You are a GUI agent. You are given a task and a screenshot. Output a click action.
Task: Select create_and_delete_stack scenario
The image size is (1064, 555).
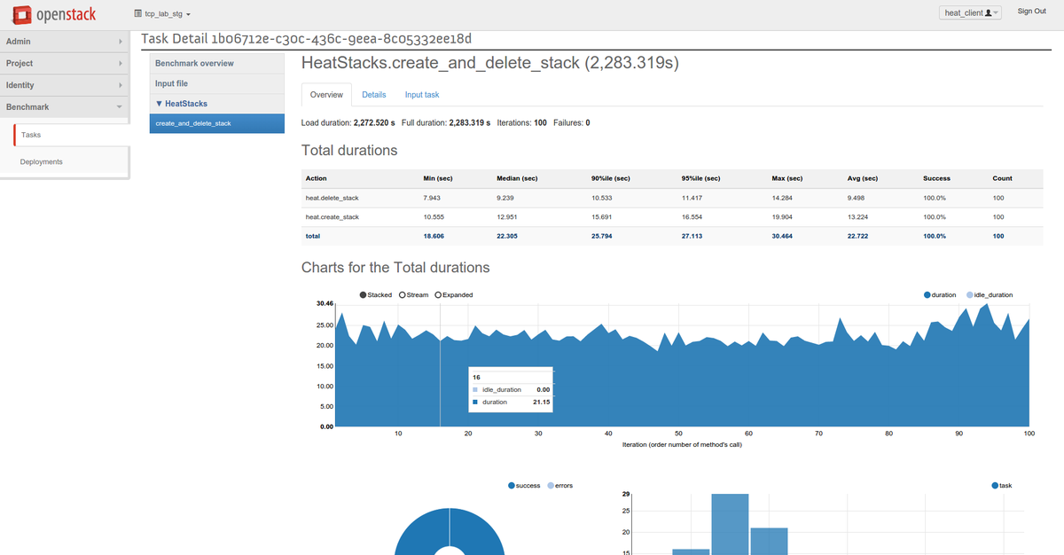217,123
